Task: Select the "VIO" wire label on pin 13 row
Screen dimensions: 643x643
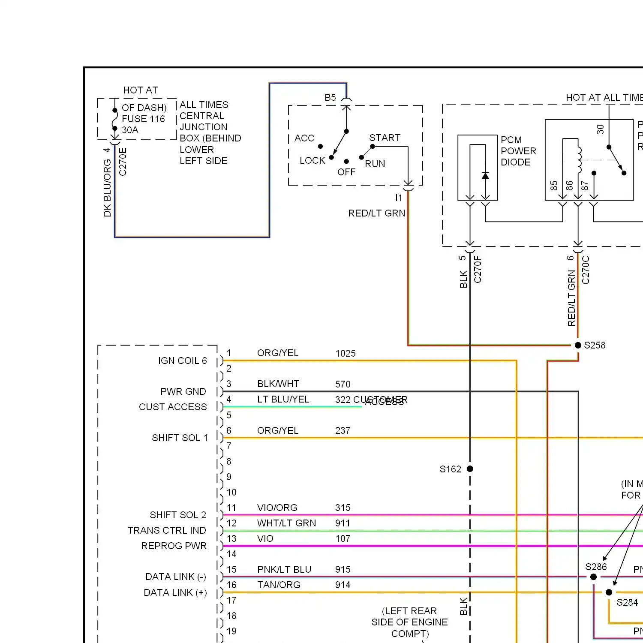Action: (265, 538)
